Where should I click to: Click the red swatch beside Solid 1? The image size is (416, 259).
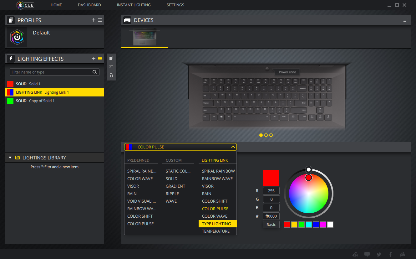[10, 84]
